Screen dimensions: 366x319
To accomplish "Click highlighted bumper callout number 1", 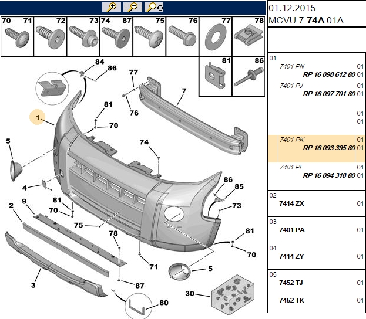I will pos(38,117).
